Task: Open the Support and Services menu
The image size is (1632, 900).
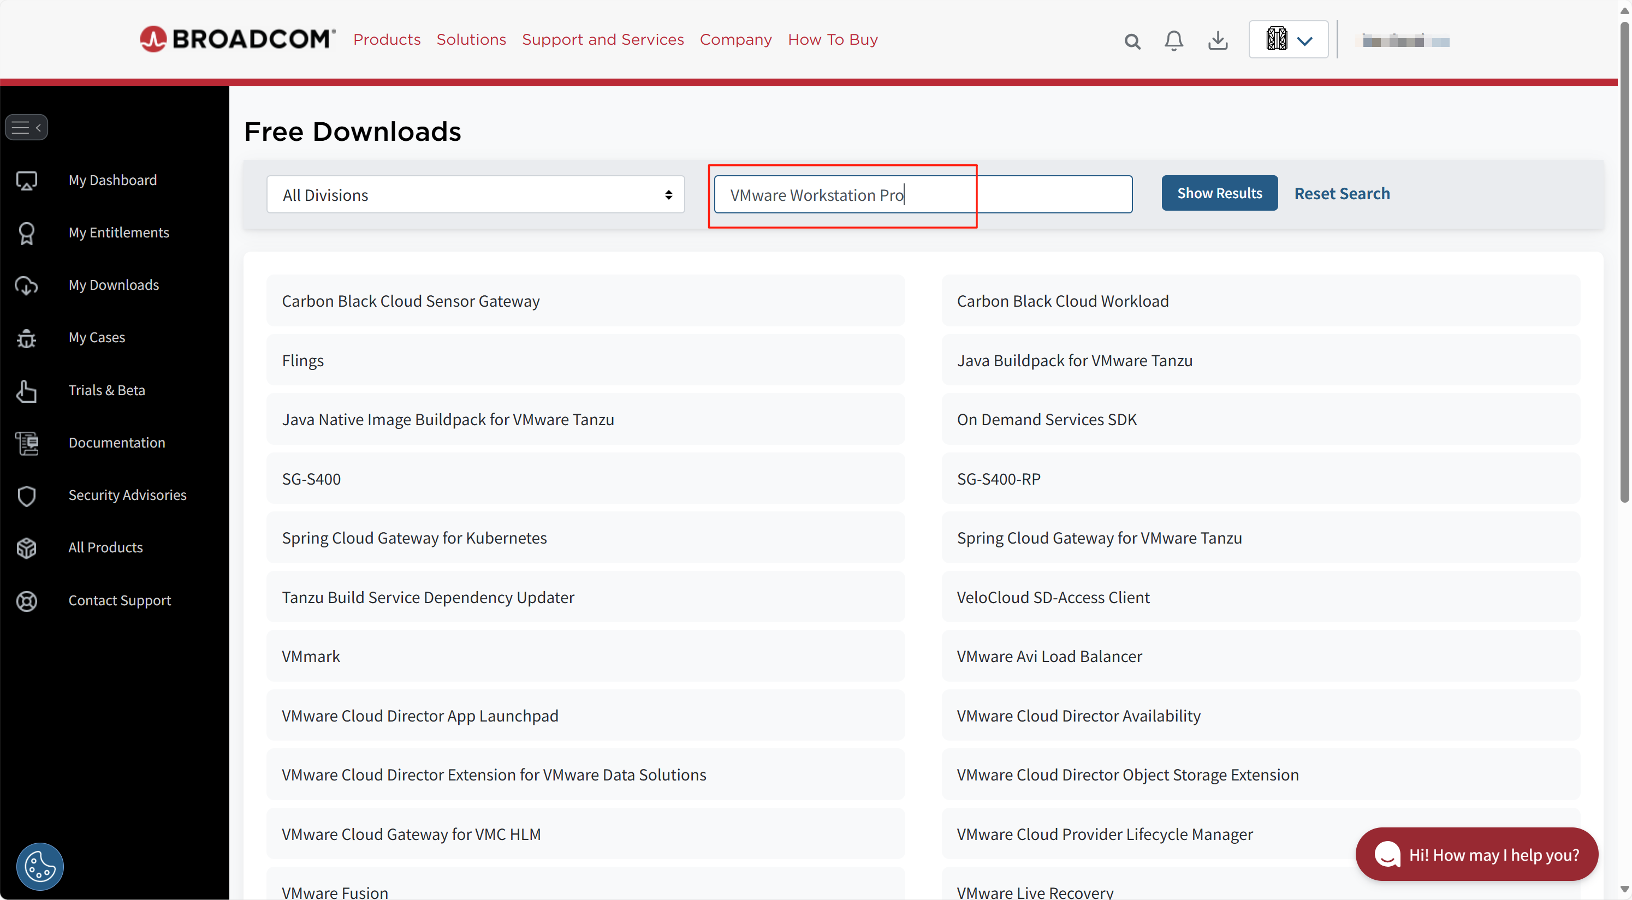Action: pyautogui.click(x=602, y=39)
